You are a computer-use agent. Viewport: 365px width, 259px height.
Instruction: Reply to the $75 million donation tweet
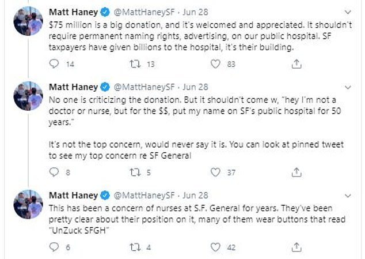[x=55, y=64]
